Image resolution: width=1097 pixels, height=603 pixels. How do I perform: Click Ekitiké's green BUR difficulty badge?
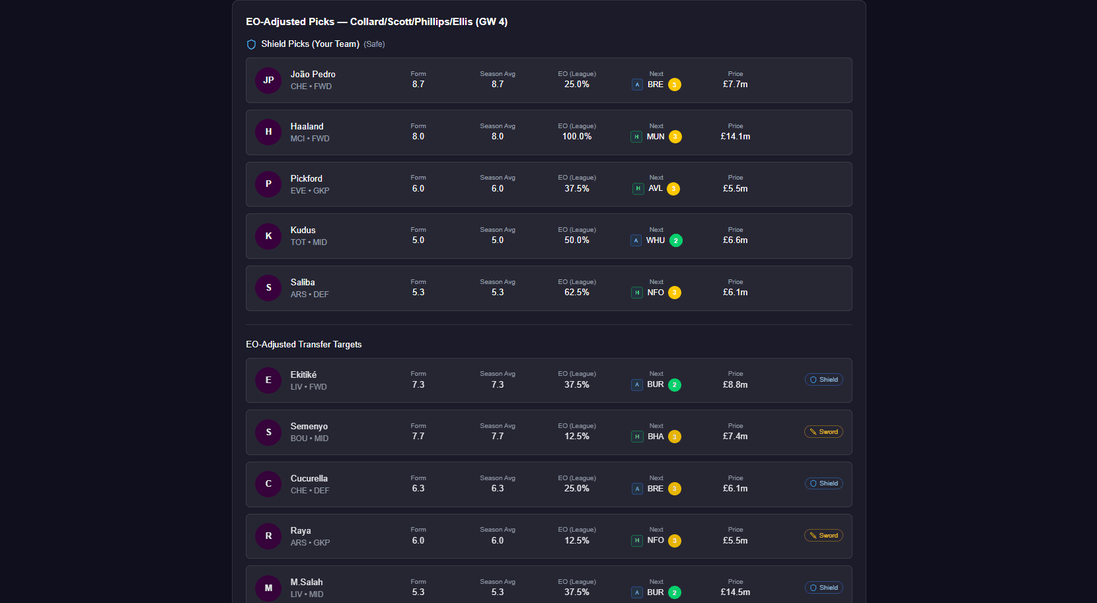coord(674,385)
